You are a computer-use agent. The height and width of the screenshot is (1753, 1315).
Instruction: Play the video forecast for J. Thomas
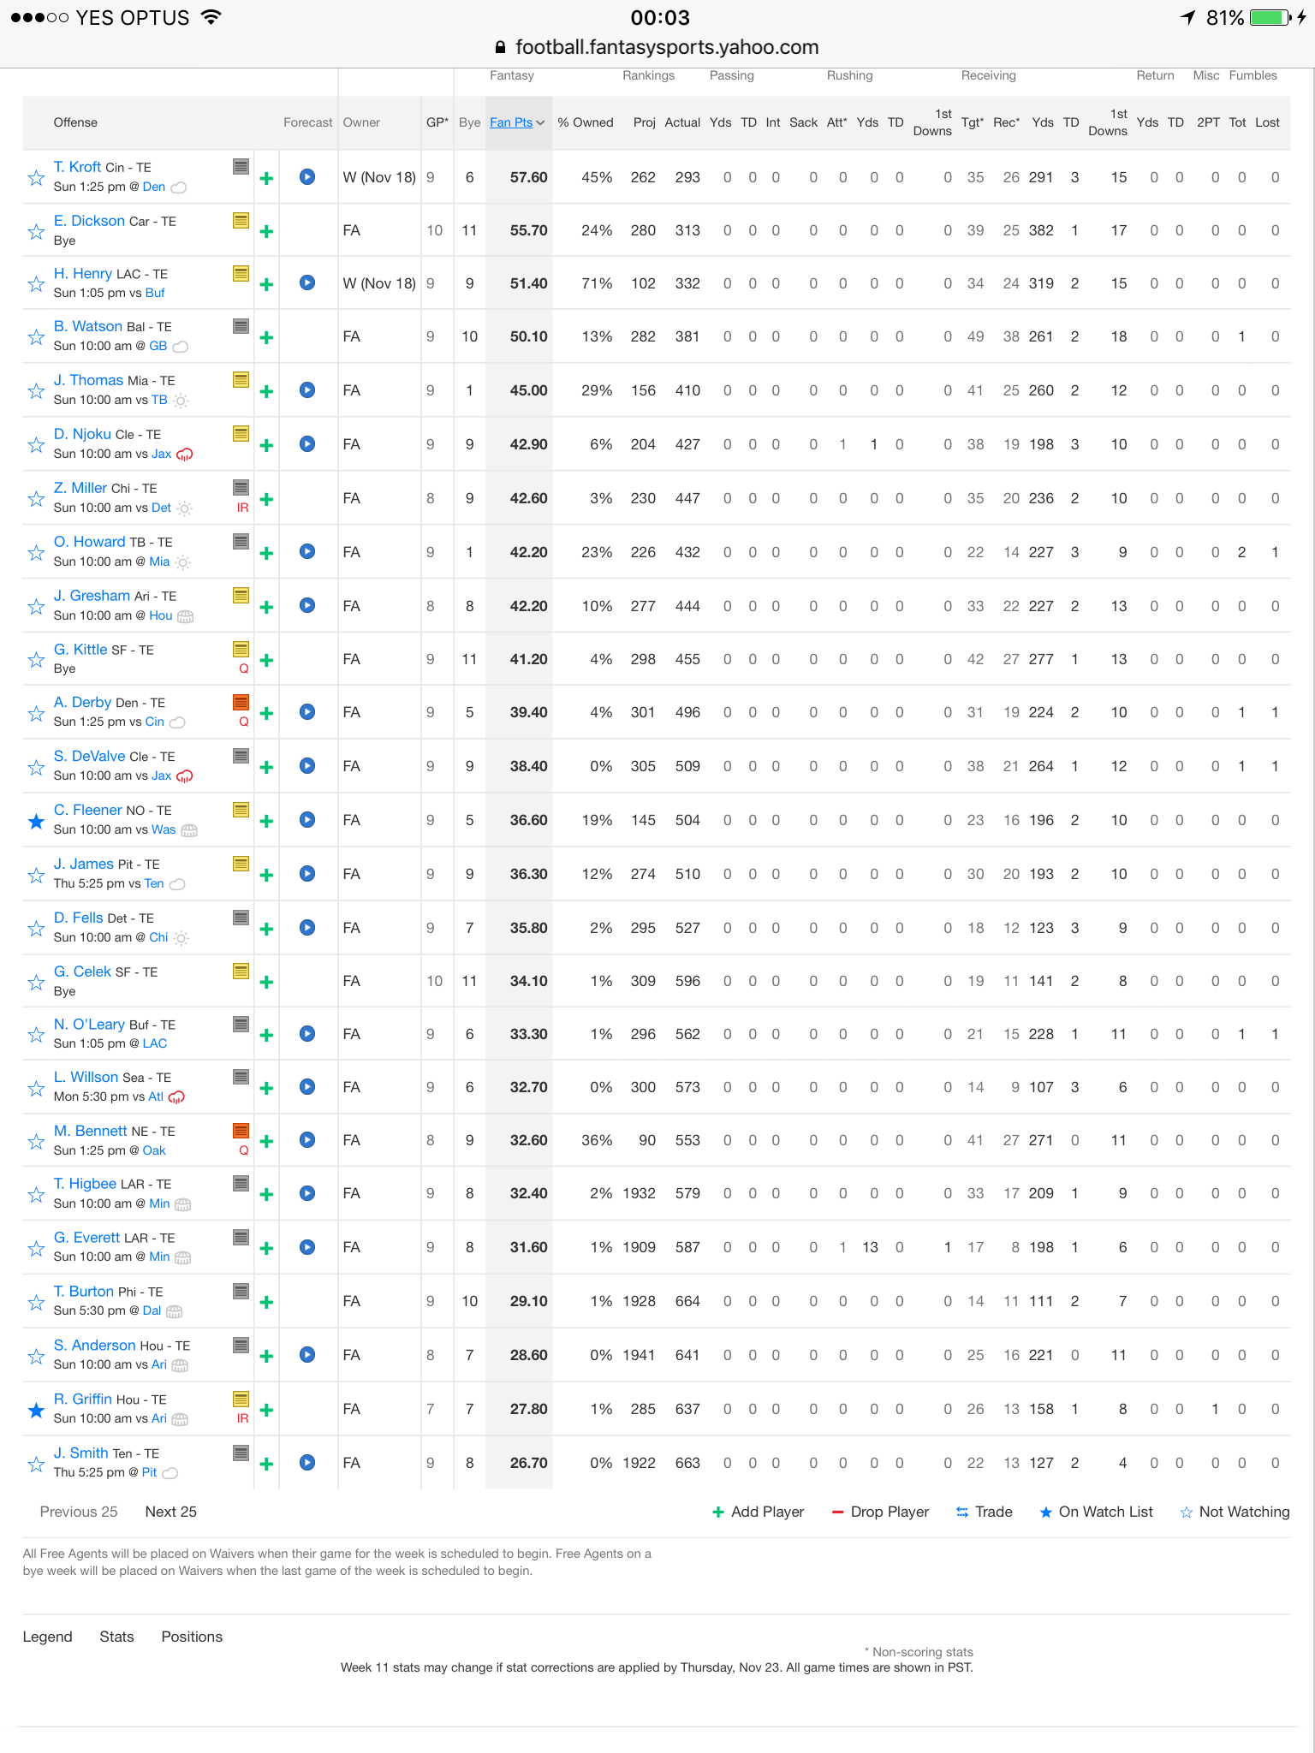click(x=307, y=390)
